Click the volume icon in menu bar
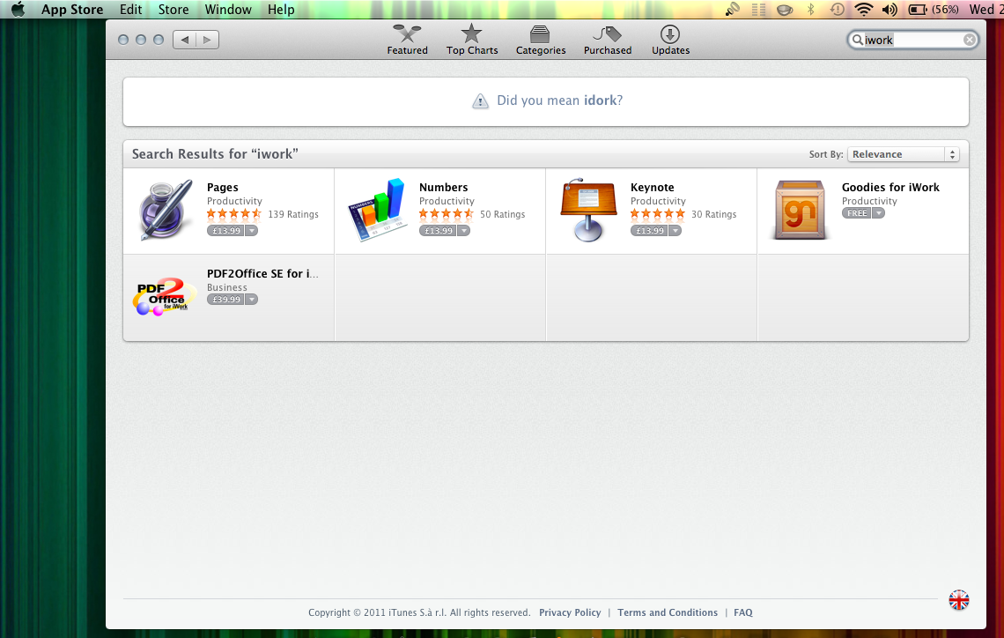The image size is (1004, 638). pos(890,9)
